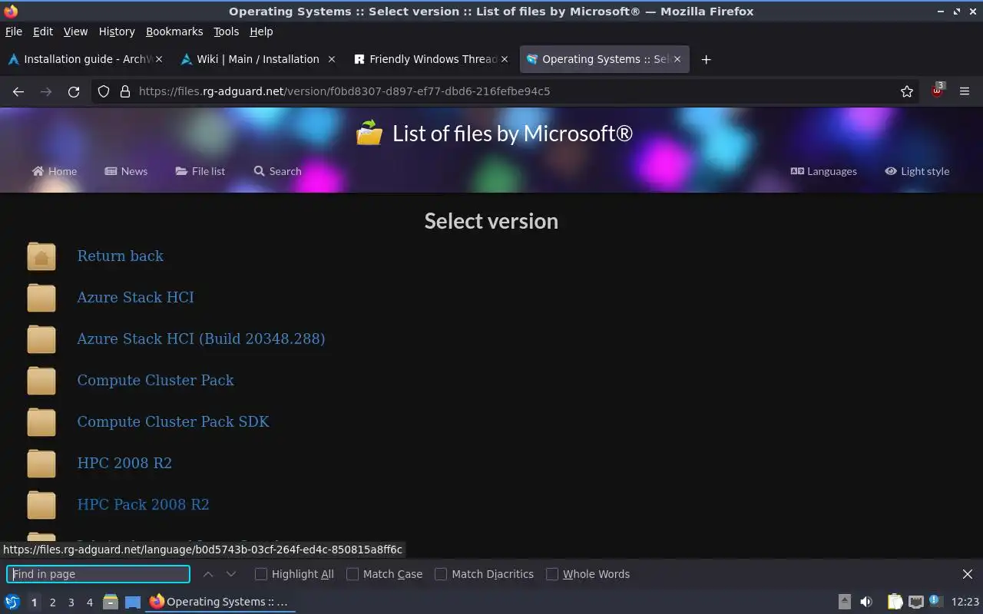Open File list in site navigation
Image resolution: width=983 pixels, height=614 pixels.
pos(200,171)
